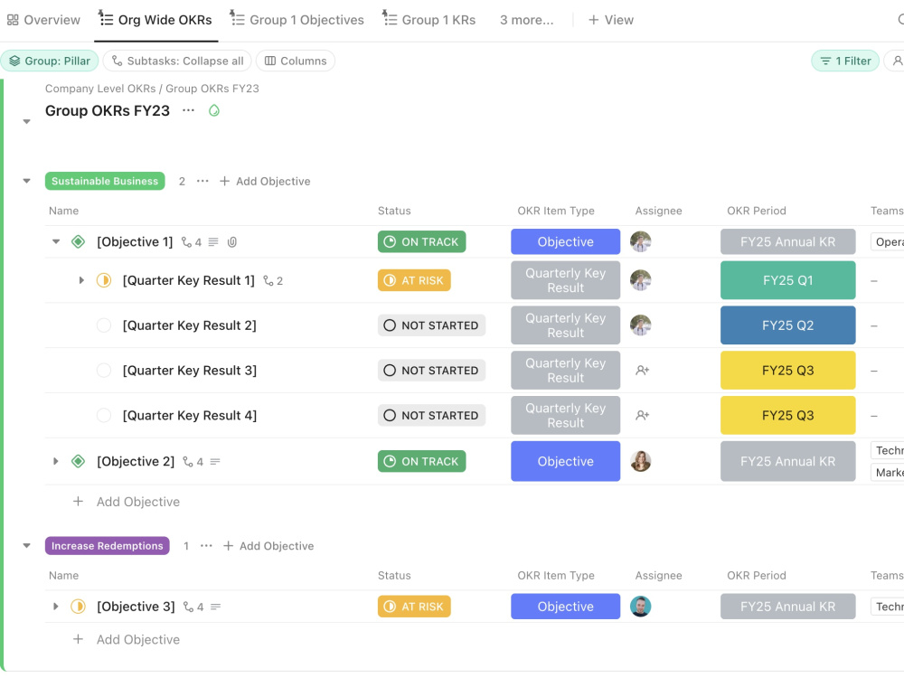This screenshot has height=678, width=904.
Task: Show the 3 more views menu
Action: pyautogui.click(x=526, y=20)
